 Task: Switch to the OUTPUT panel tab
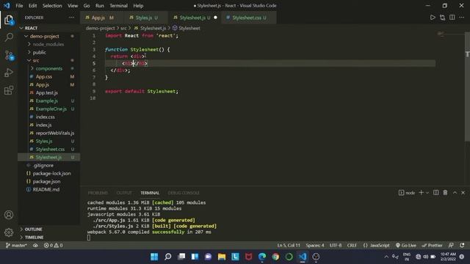[124, 193]
